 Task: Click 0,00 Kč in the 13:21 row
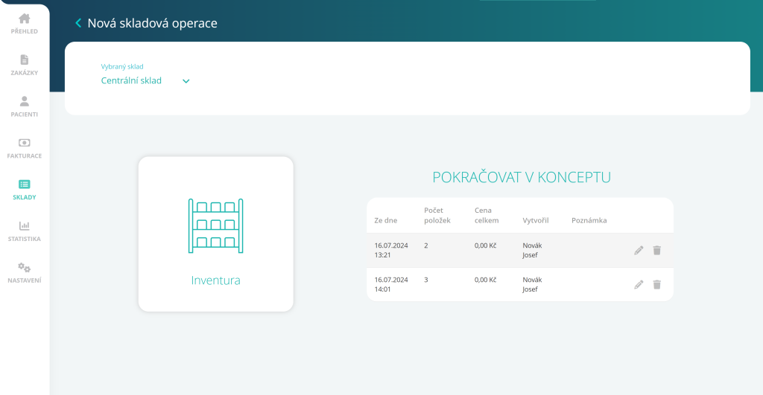[x=485, y=245]
